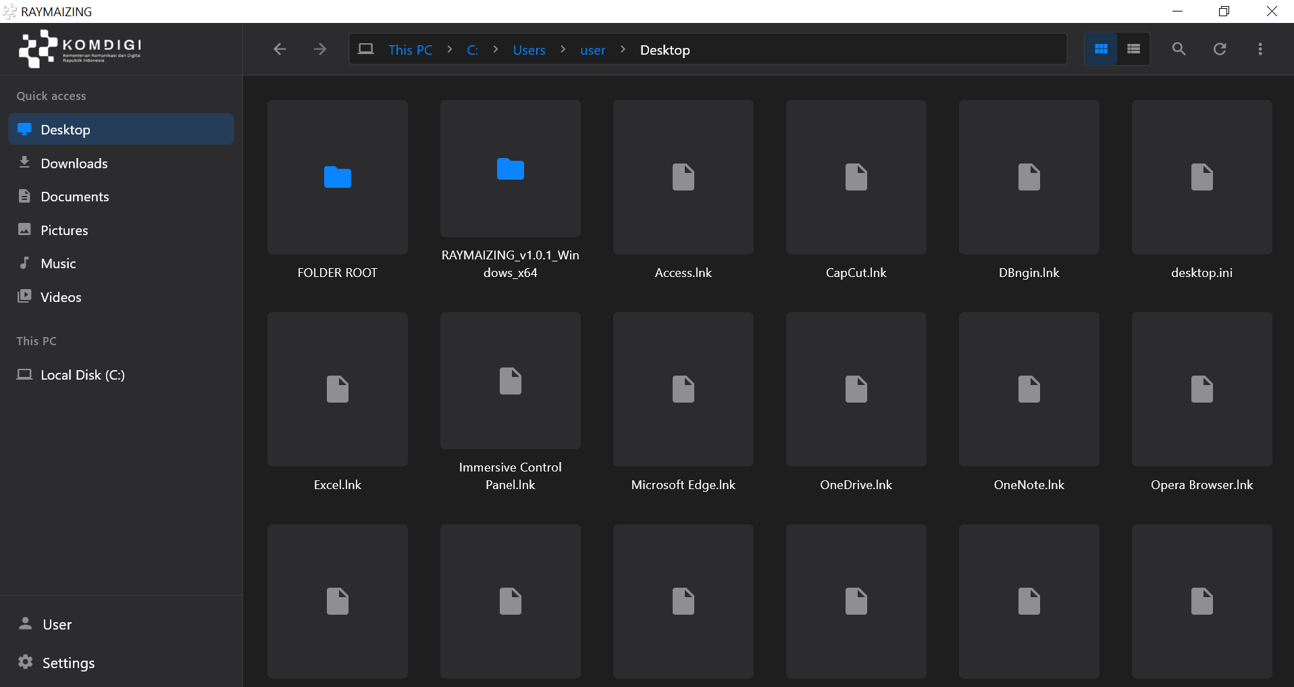
Task: Click the Opera Browser.lnk file name
Action: 1202,485
